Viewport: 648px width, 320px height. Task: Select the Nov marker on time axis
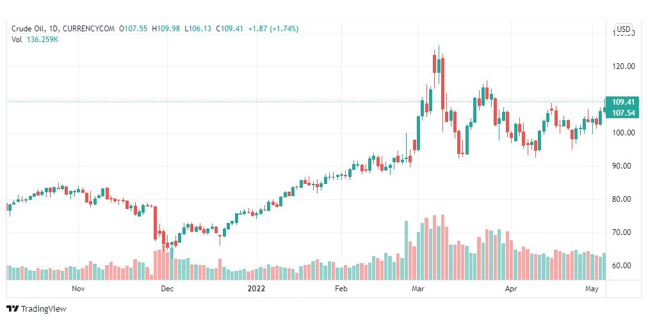coord(78,289)
